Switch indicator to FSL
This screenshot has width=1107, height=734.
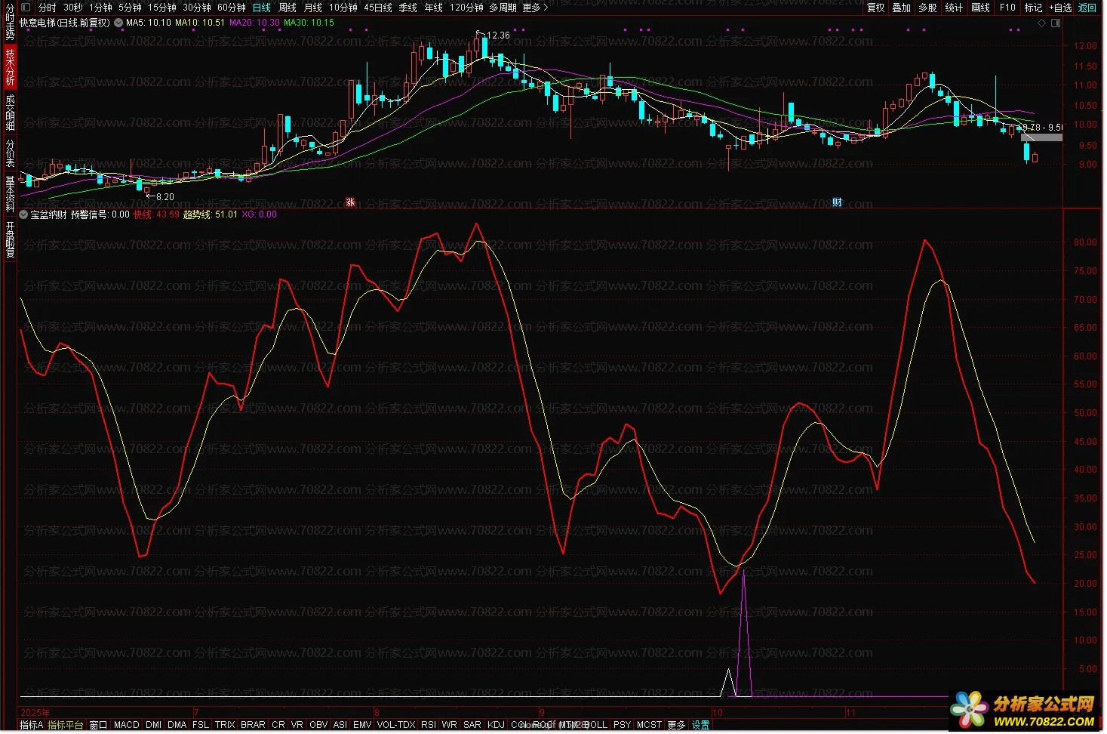[x=201, y=725]
